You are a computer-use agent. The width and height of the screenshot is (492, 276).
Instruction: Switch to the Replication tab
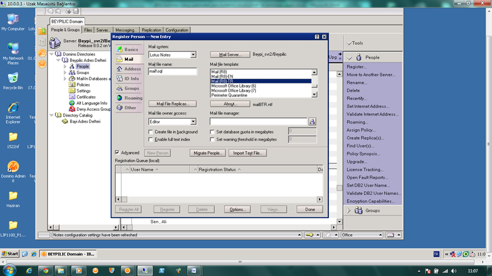(151, 30)
